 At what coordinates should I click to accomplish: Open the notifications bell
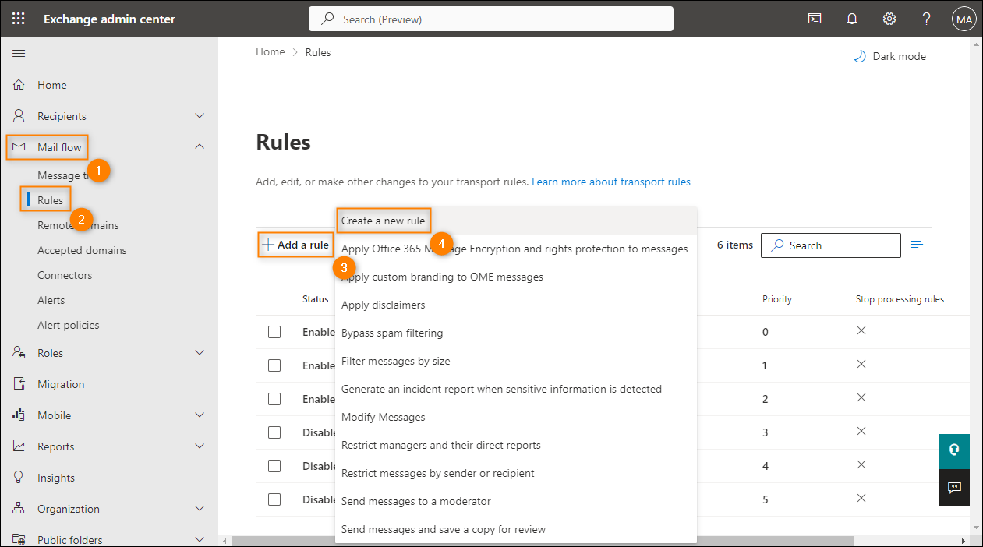click(852, 19)
